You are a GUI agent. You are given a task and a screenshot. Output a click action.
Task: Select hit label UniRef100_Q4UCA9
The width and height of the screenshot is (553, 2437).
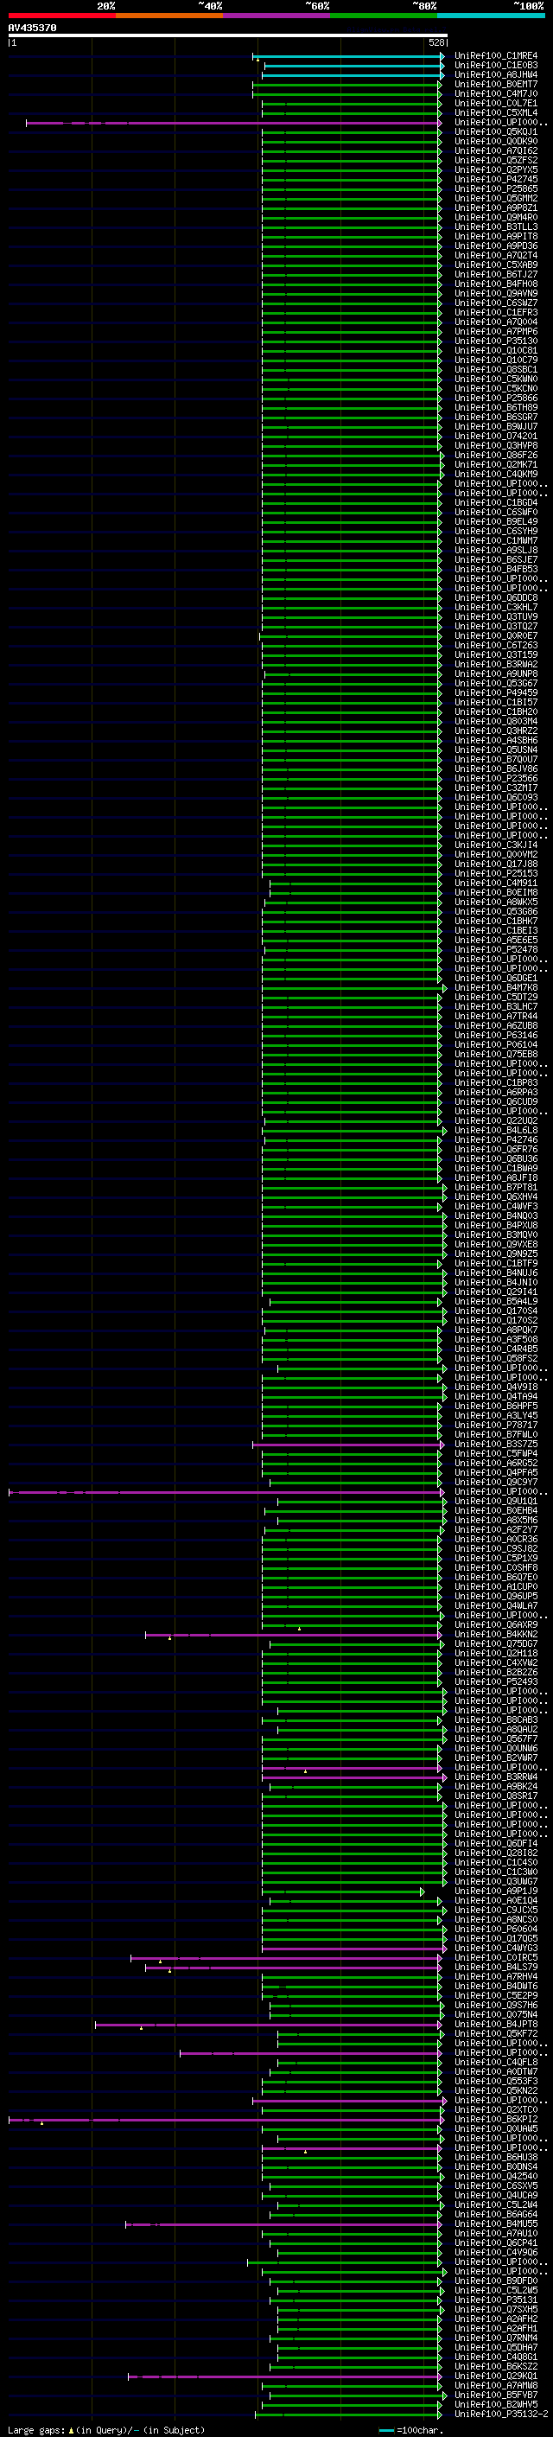pos(495,2195)
